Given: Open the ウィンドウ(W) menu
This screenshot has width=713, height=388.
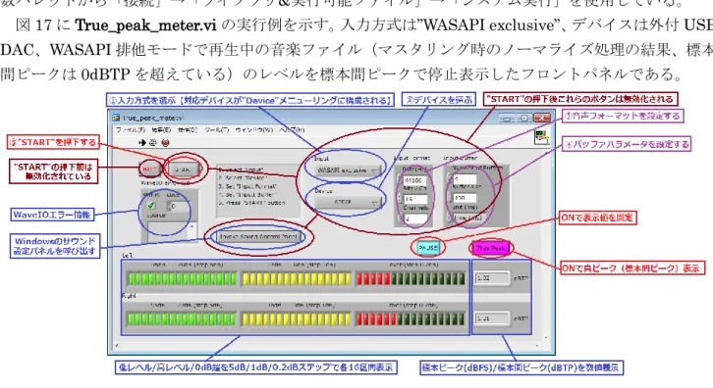Looking at the screenshot, I should [x=253, y=129].
